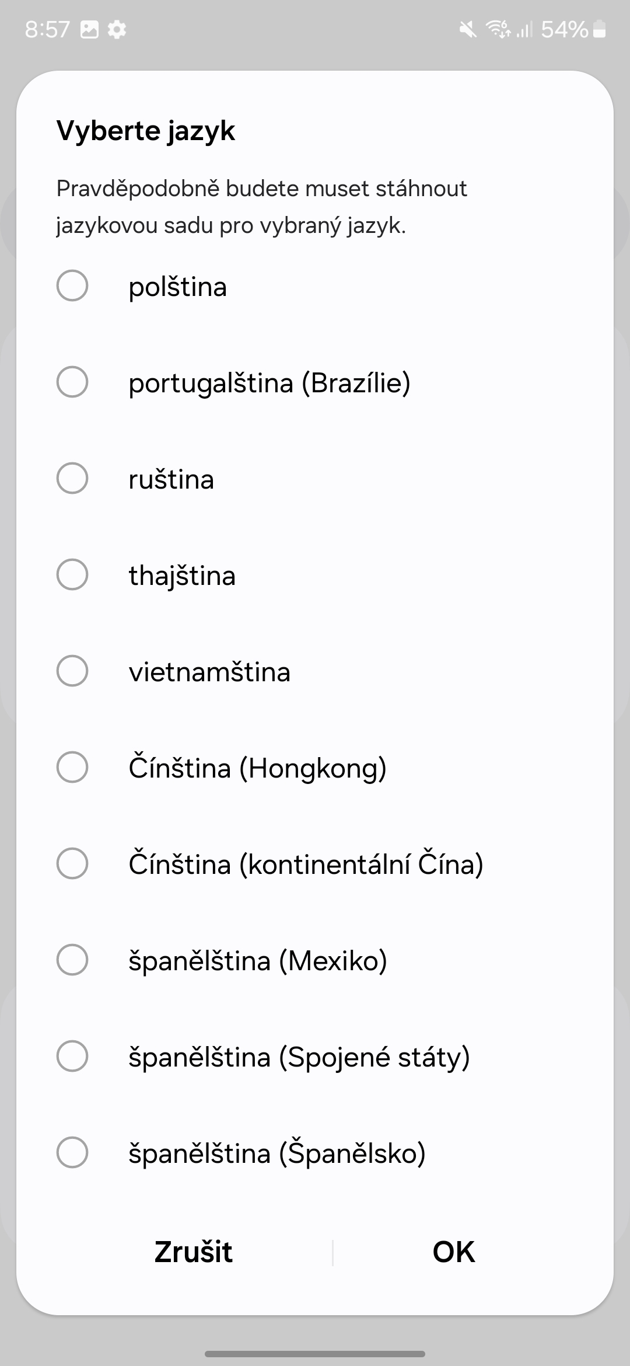Choose portugalština (Brazílie) radio option
Viewport: 630px width, 1366px height.
coord(72,382)
